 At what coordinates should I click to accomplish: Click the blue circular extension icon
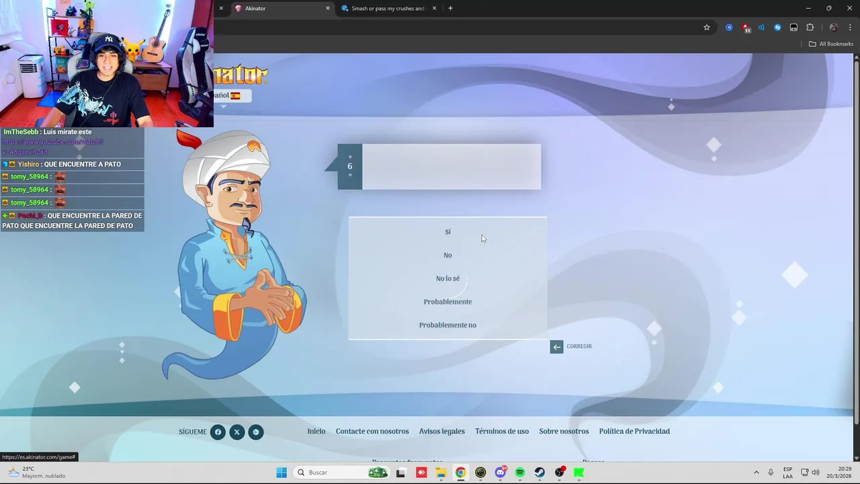click(729, 28)
